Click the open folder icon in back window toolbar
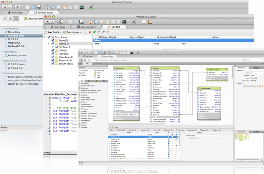This screenshot has height=174, width=264. click(32, 7)
